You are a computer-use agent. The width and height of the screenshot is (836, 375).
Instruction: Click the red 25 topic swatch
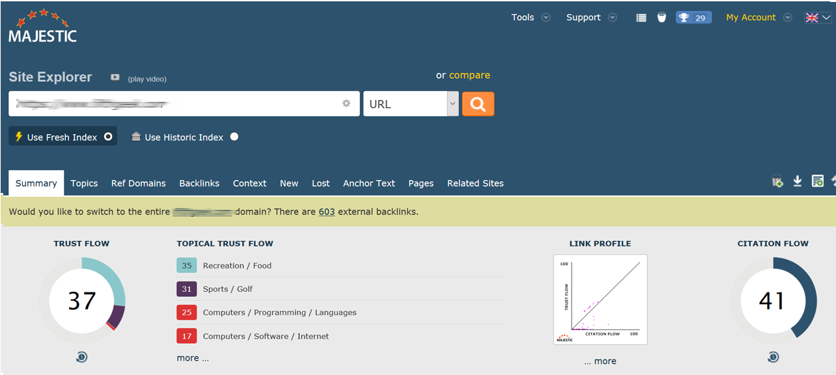(187, 312)
